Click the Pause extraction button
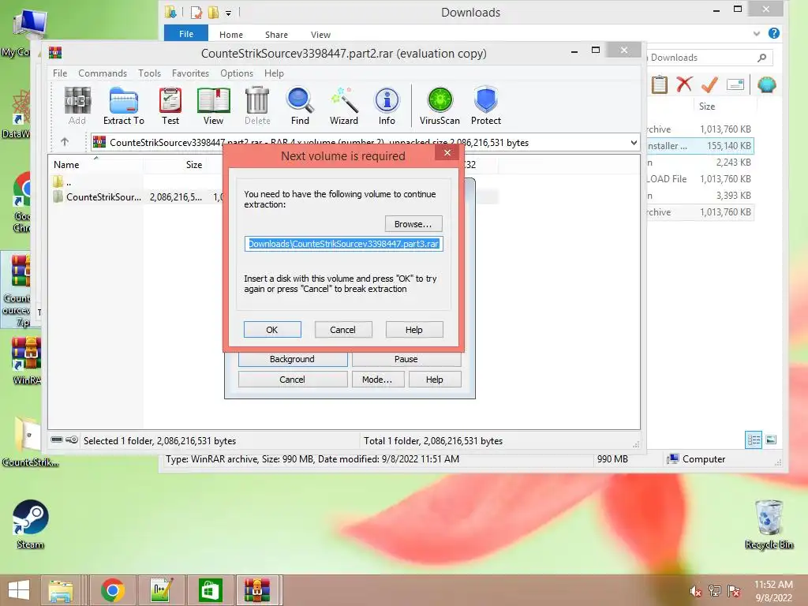The image size is (808, 606). coord(406,359)
